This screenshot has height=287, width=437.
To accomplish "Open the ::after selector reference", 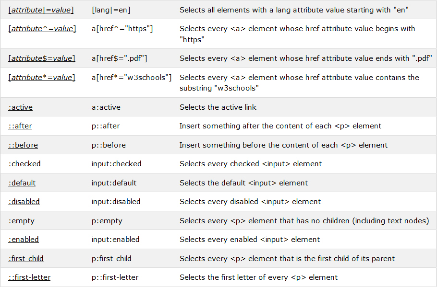I will [20, 126].
